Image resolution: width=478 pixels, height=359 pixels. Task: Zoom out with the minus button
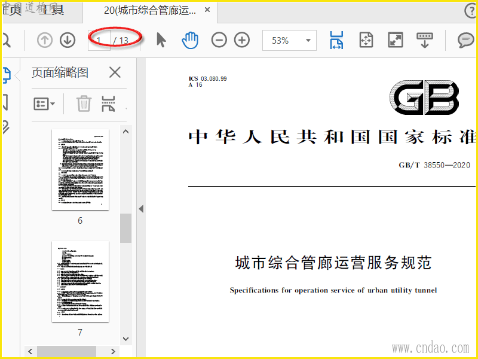point(219,40)
